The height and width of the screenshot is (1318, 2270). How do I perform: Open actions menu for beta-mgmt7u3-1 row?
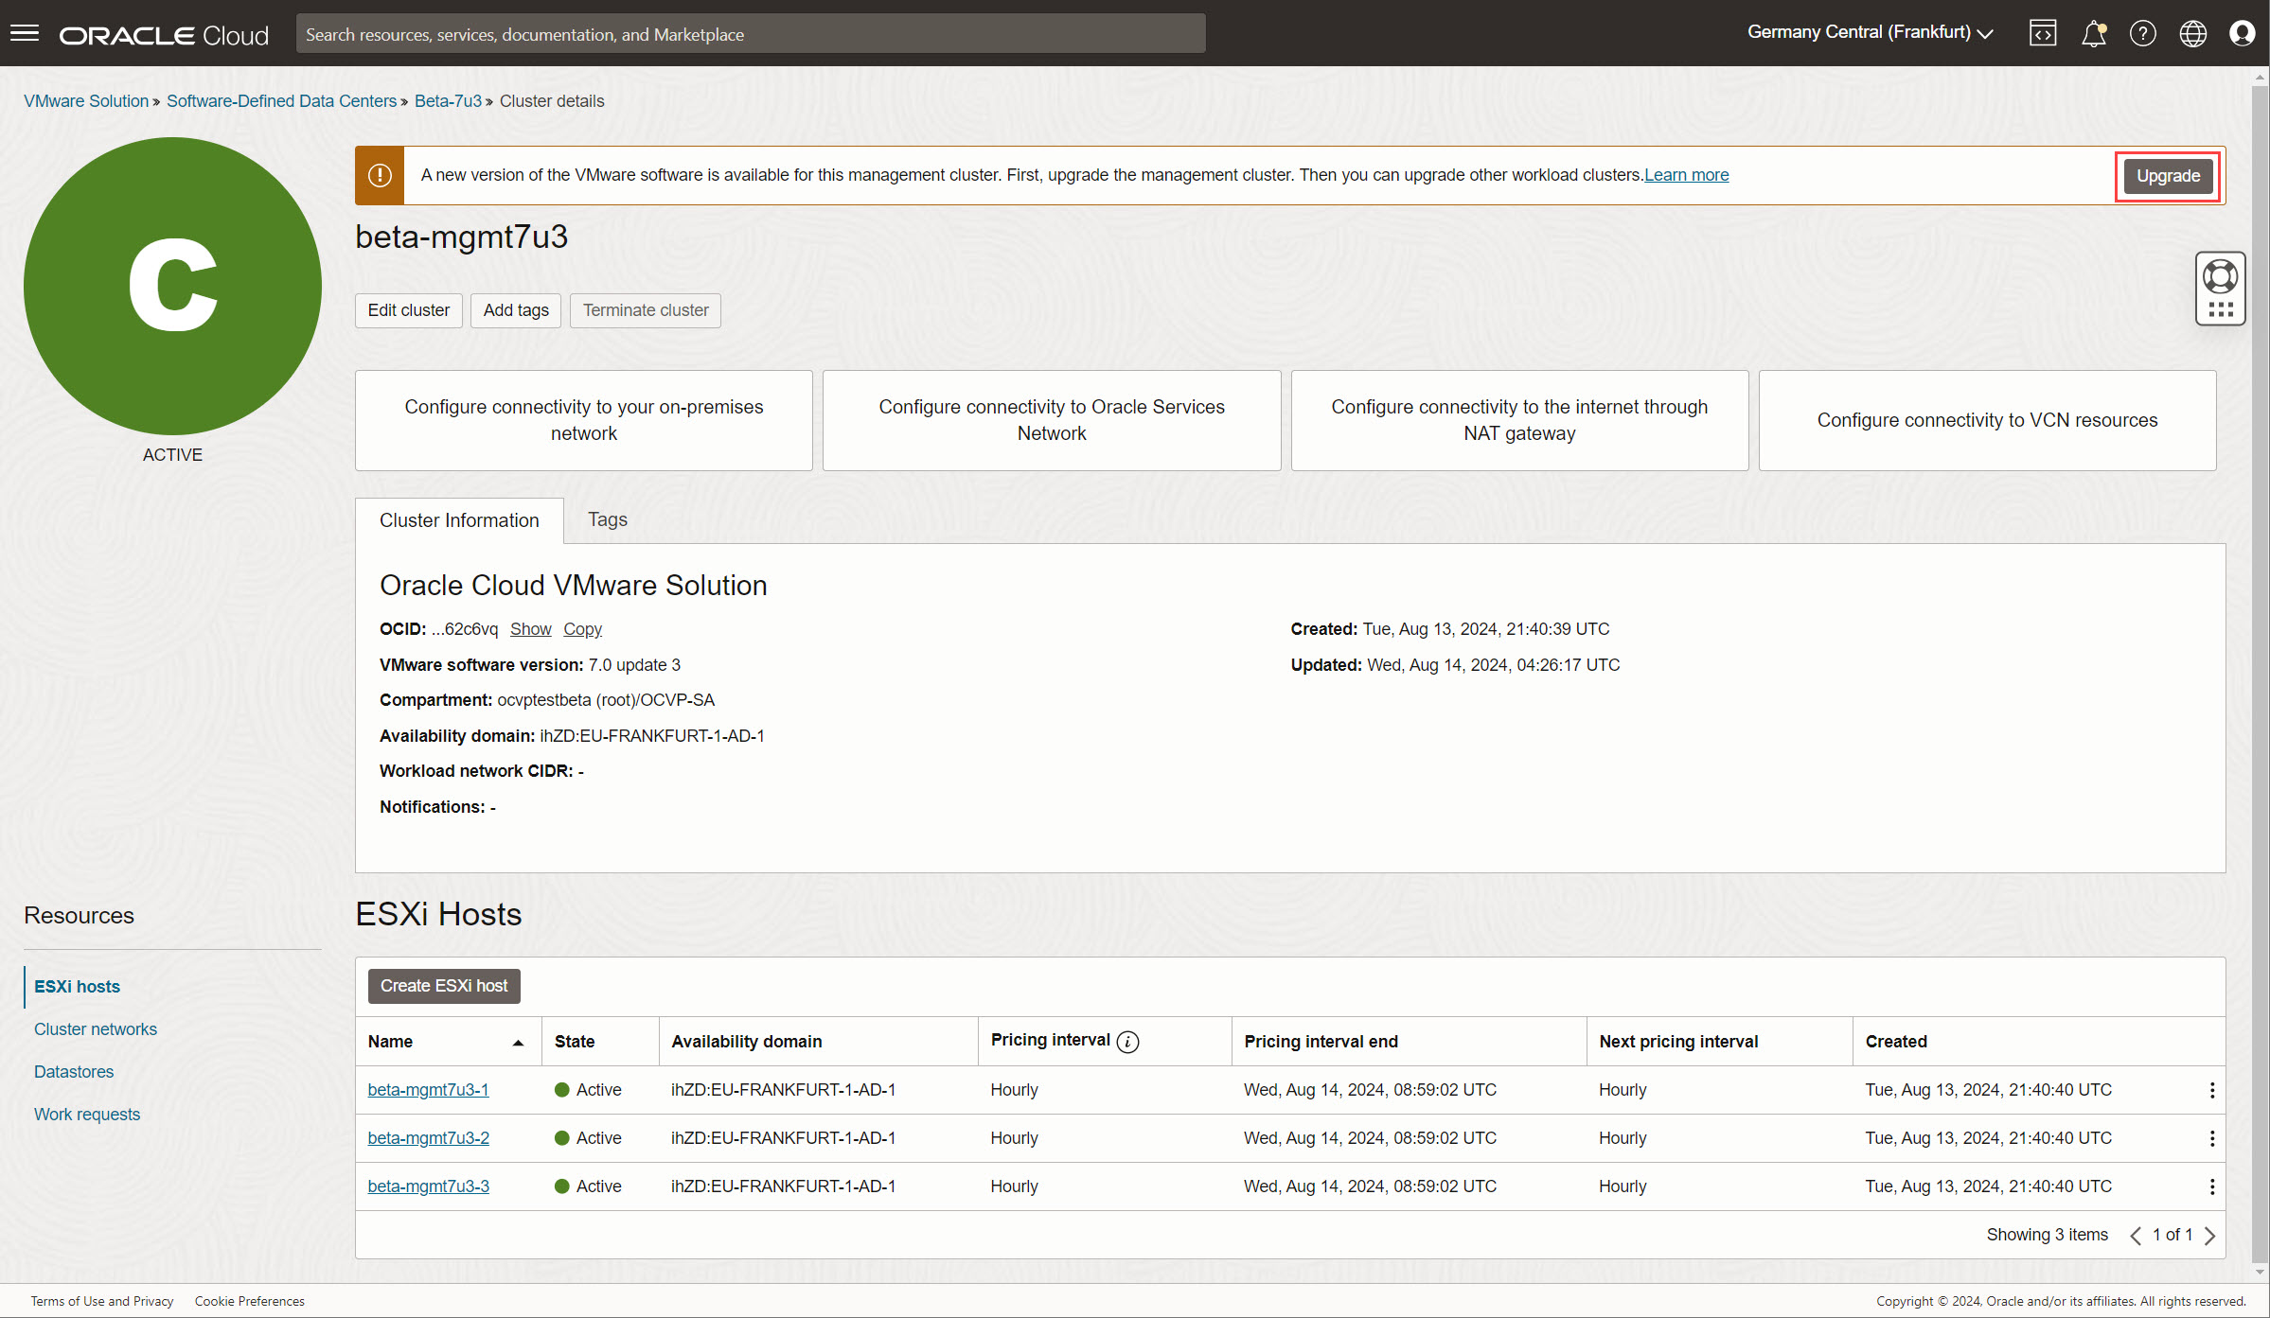pyautogui.click(x=2211, y=1091)
